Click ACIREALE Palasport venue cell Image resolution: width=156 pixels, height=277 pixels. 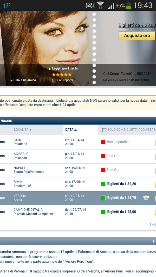coord(21,156)
